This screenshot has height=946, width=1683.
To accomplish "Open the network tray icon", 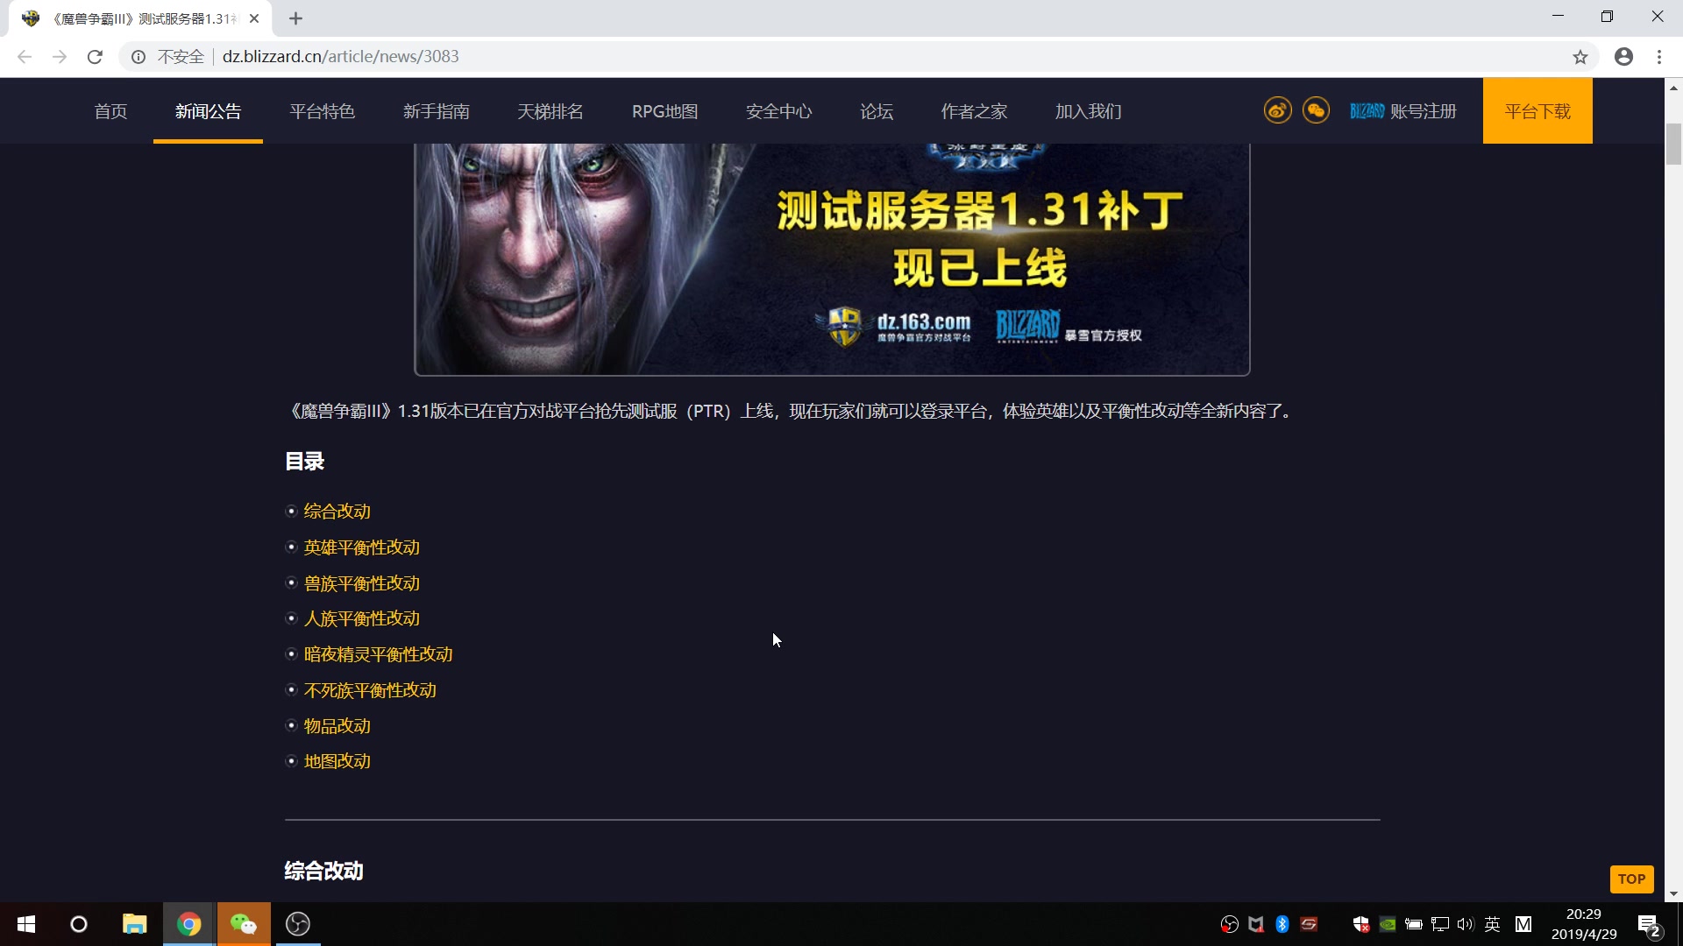I will pos(1439,924).
